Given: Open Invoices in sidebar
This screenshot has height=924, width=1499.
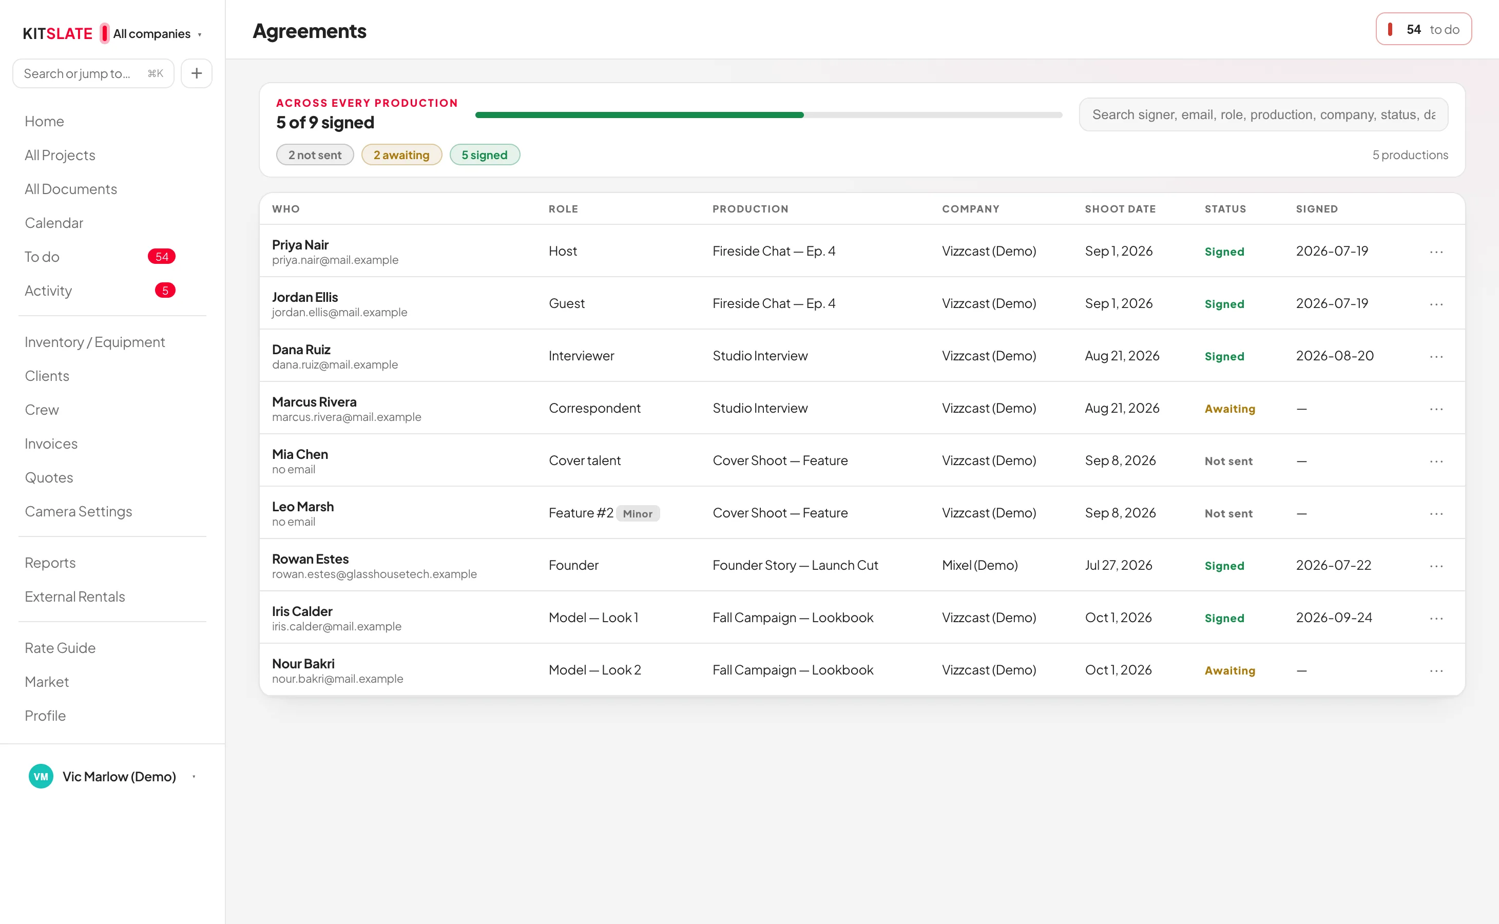Looking at the screenshot, I should [51, 444].
